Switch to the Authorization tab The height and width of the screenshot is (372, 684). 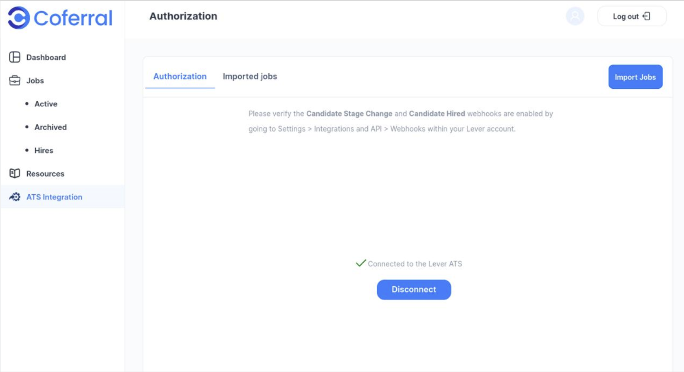tap(180, 77)
